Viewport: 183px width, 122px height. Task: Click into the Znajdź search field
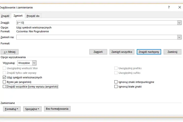[x=97, y=23]
